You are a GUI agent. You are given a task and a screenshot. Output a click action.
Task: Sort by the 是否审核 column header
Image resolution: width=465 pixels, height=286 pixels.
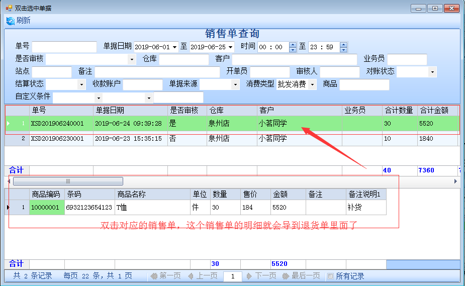click(187, 111)
